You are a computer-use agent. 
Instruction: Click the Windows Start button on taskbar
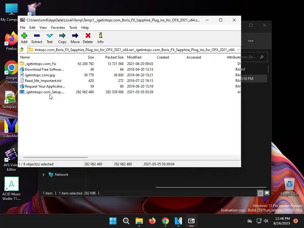tap(113, 221)
